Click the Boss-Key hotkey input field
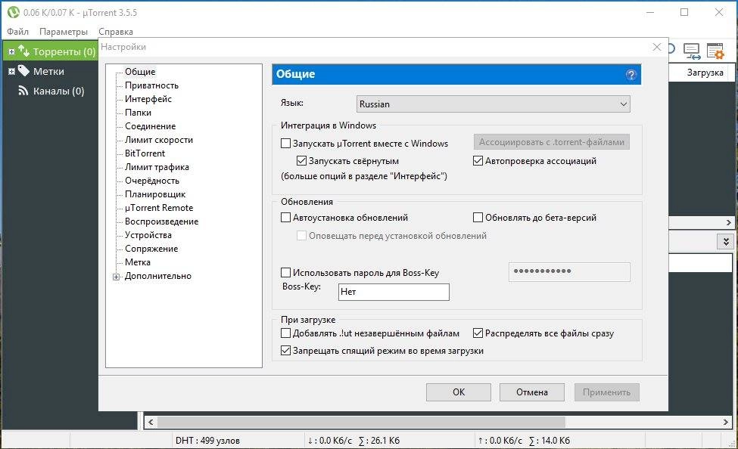This screenshot has height=449, width=738. tap(394, 292)
